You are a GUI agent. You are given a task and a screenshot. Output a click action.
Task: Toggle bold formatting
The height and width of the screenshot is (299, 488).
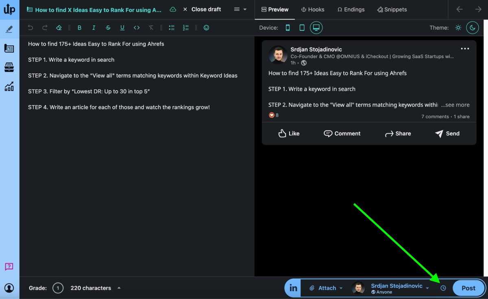[x=79, y=27]
